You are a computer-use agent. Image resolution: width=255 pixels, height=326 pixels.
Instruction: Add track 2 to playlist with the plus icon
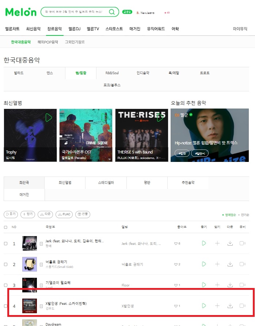tap(217, 264)
